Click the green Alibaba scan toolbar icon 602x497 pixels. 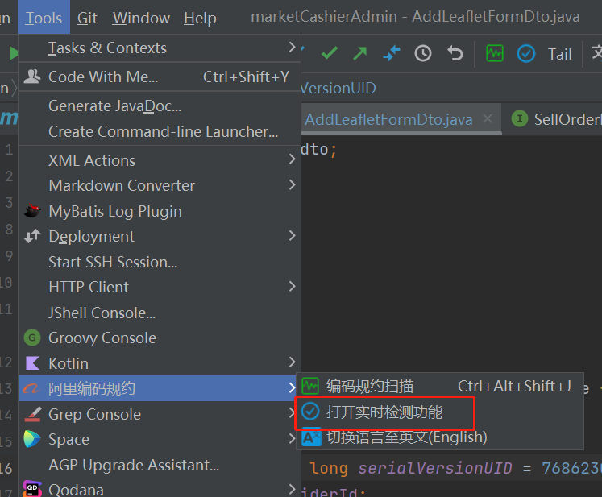click(495, 53)
